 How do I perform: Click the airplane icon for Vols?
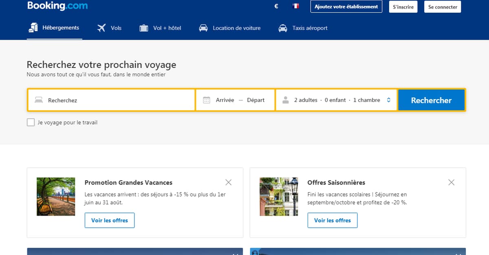101,28
